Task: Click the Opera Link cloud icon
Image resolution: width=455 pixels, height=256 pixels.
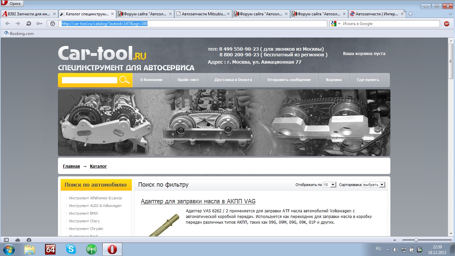Action: tap(18, 240)
